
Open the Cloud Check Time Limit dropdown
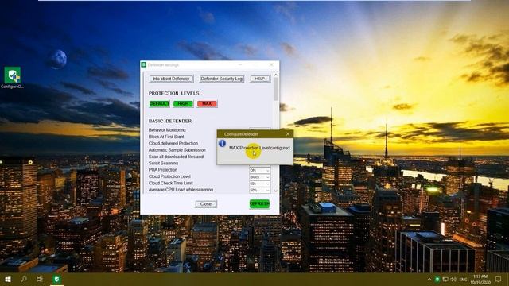(259, 184)
